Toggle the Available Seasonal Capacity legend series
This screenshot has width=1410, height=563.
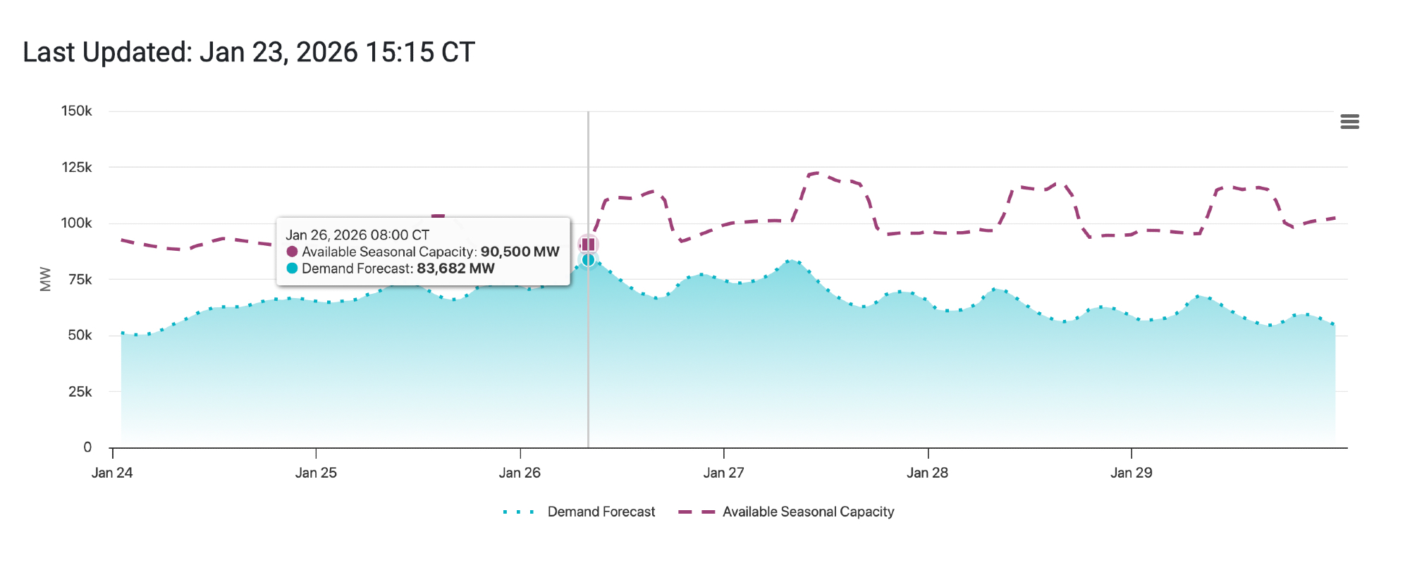click(808, 512)
